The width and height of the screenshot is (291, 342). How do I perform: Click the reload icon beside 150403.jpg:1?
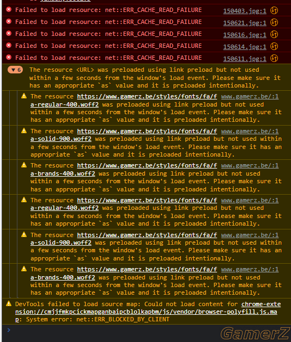point(274,10)
